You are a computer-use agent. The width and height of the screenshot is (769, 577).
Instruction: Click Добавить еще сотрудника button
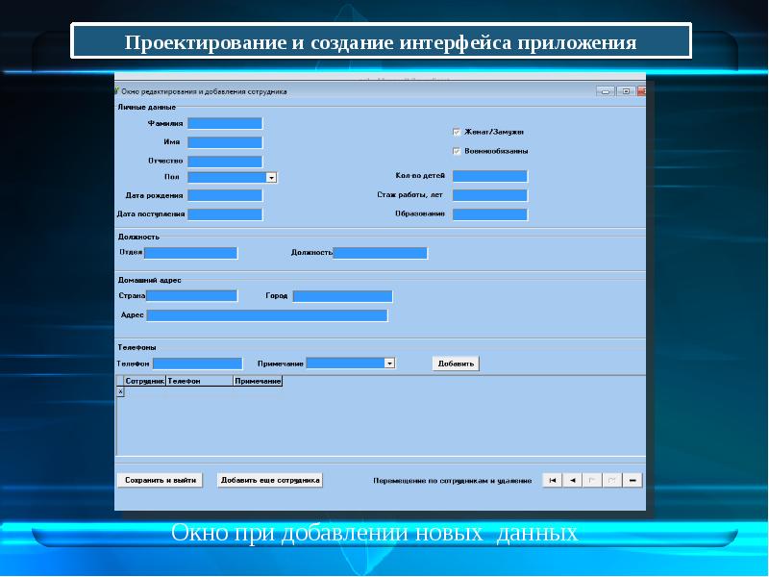pos(270,480)
